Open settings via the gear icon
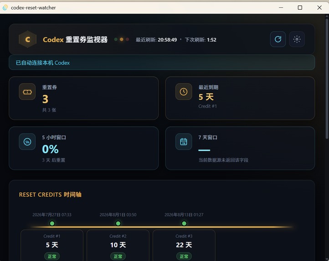The height and width of the screenshot is (261, 329). click(x=297, y=39)
